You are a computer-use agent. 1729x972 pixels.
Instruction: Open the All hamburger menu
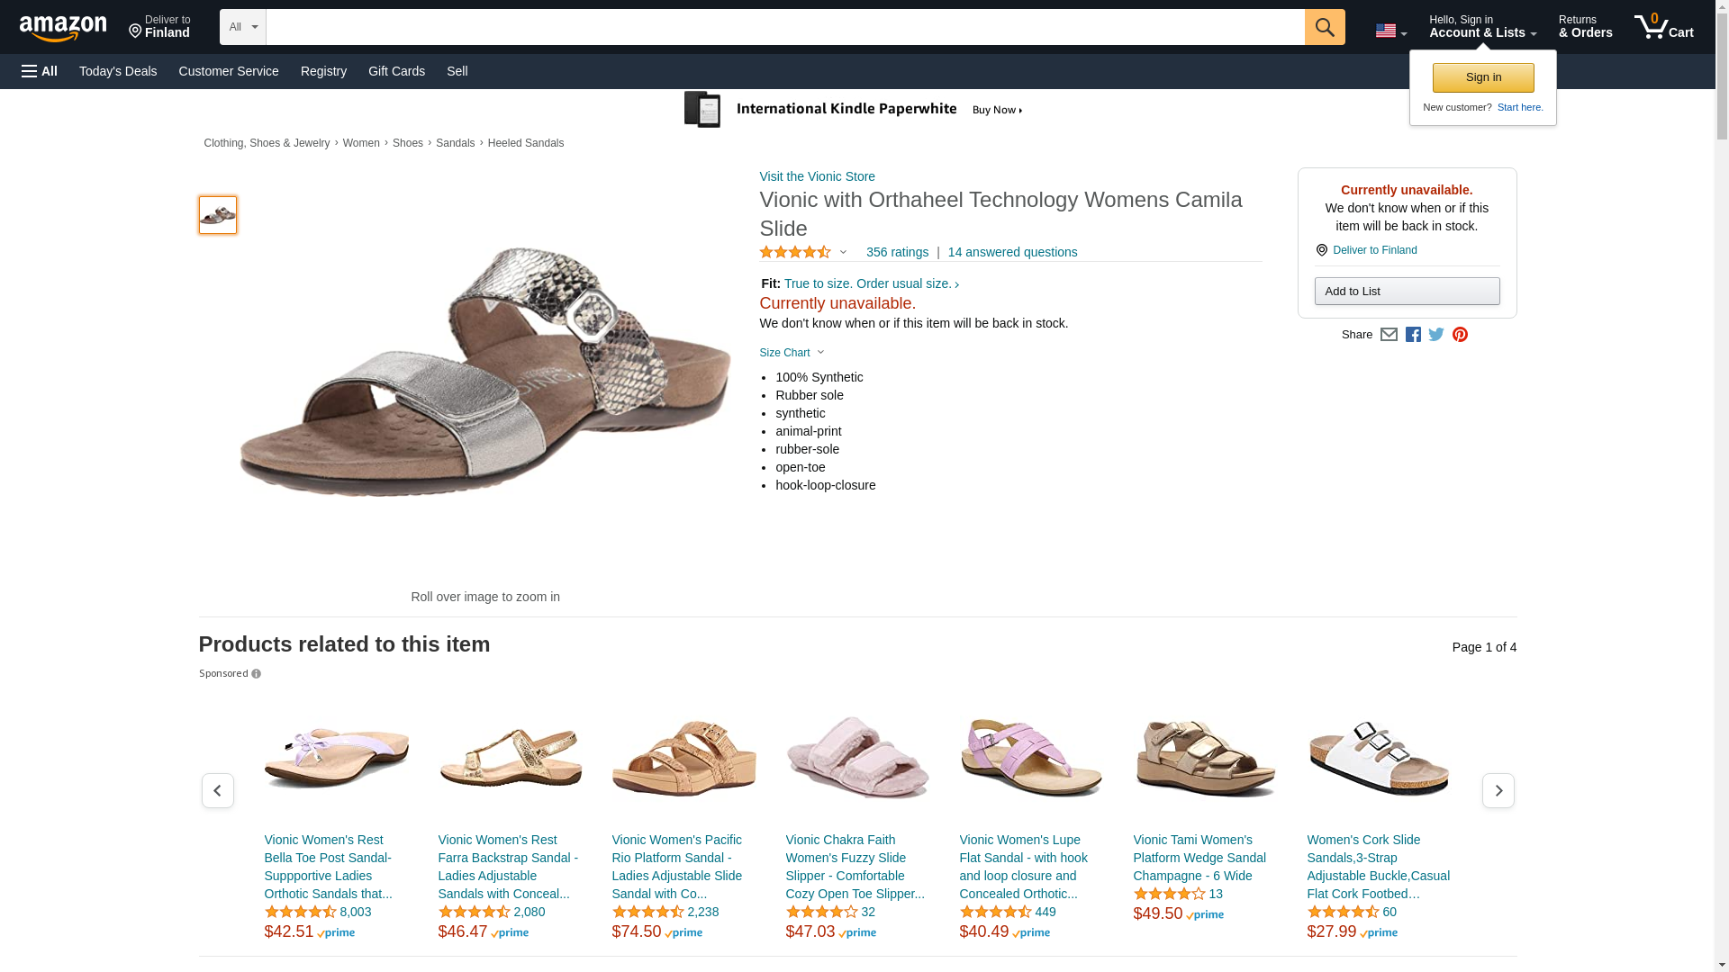point(40,71)
